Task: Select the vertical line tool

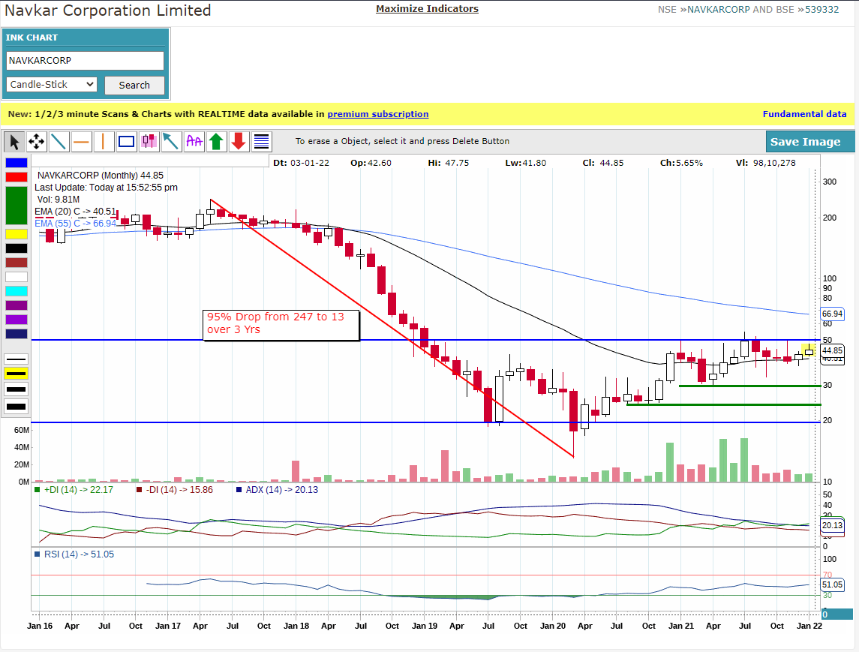Action: [104, 142]
